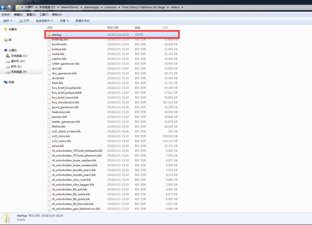Screen dimensions: 312x225
Task: Select r6_unlockvideo_geo_blackmirror.bik file
Action: tap(113, 209)
